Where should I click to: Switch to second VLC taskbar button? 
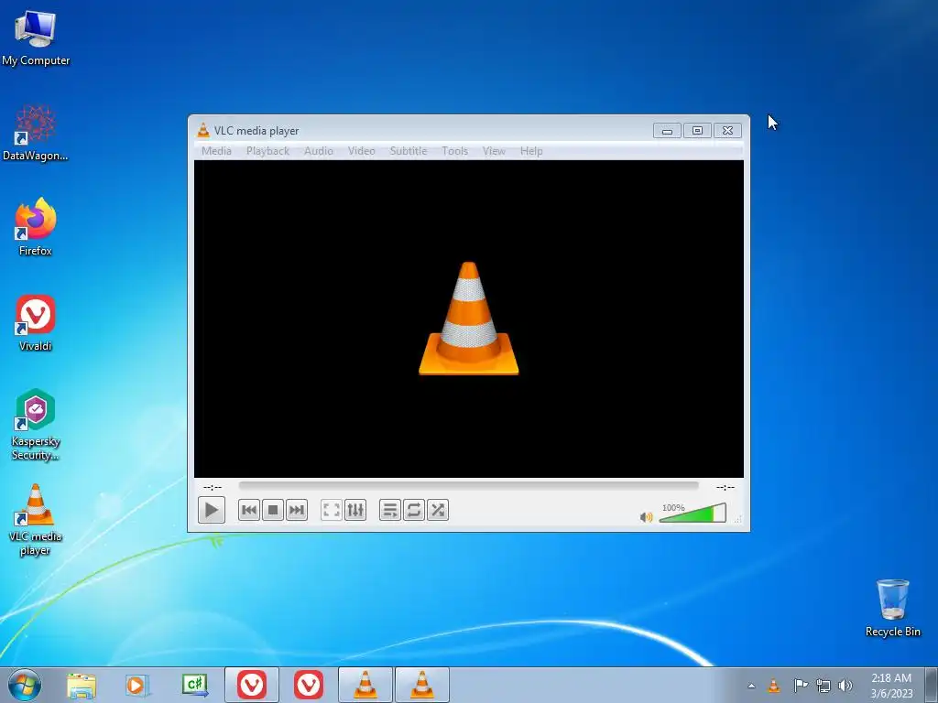(x=422, y=685)
